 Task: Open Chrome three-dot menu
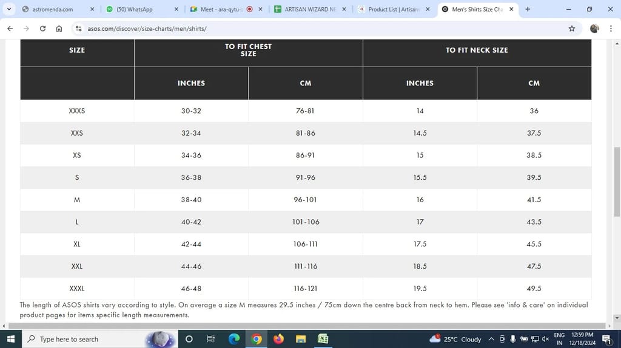point(611,28)
